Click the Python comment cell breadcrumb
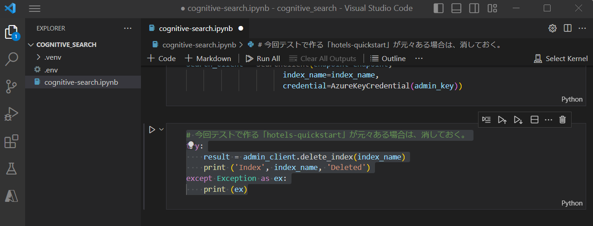 coord(375,45)
